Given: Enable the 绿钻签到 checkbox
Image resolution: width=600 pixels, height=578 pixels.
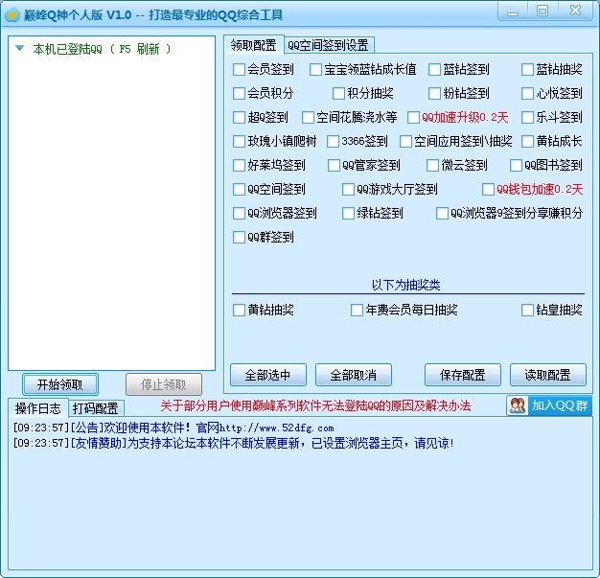Looking at the screenshot, I should [x=348, y=213].
